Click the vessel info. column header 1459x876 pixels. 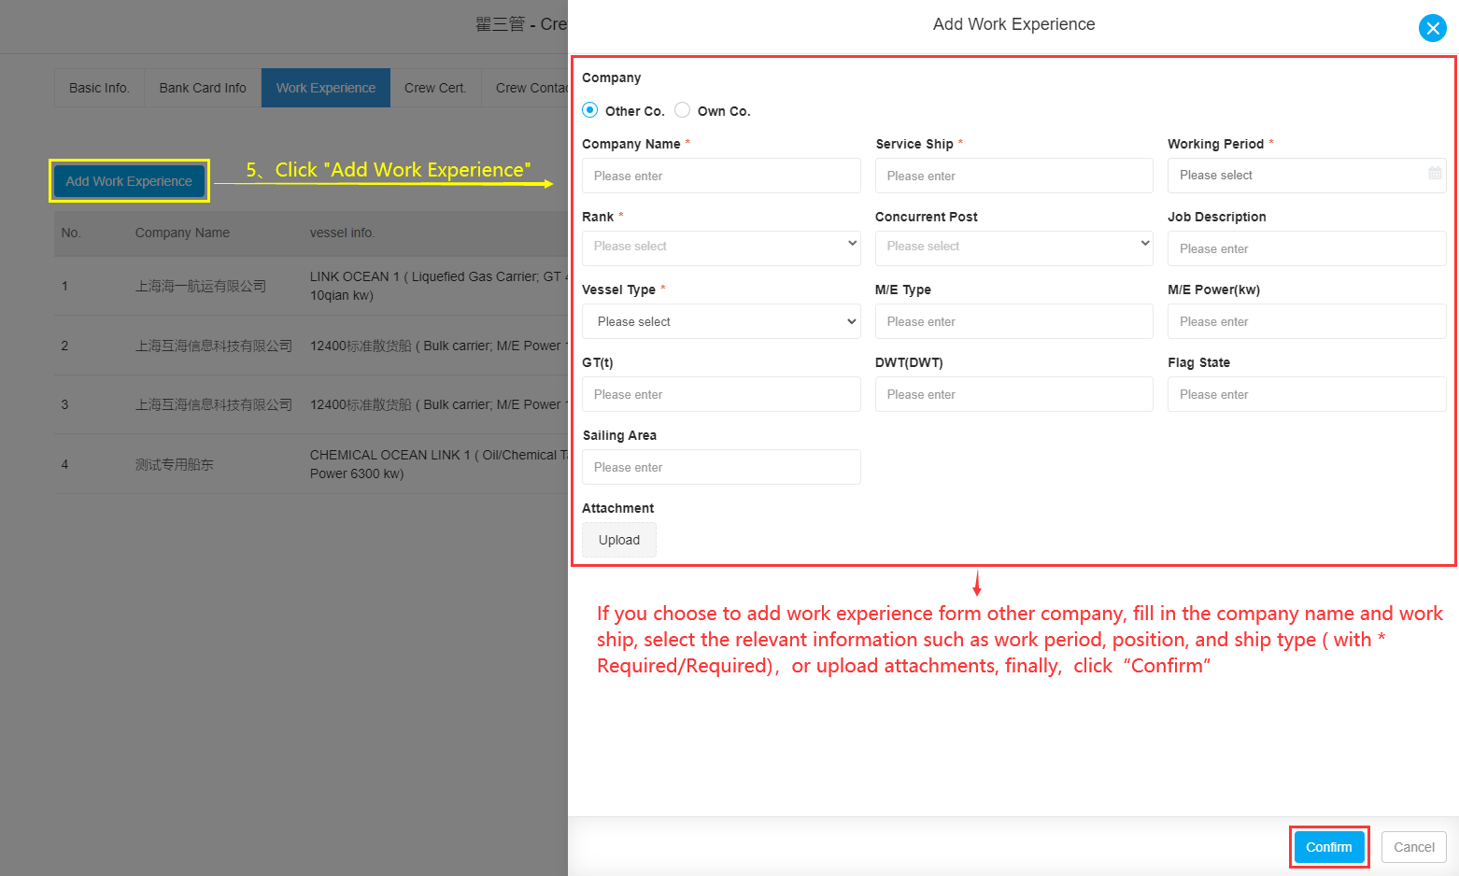pyautogui.click(x=343, y=233)
